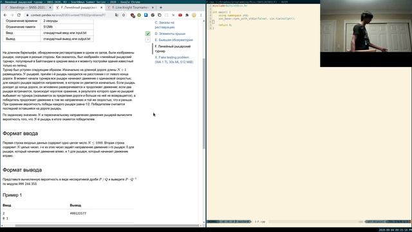Click the gray round extension icon

coord(153,15)
